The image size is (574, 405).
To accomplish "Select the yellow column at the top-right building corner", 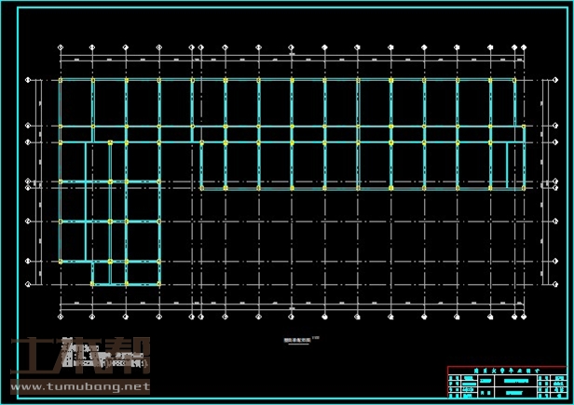I will click(514, 81).
